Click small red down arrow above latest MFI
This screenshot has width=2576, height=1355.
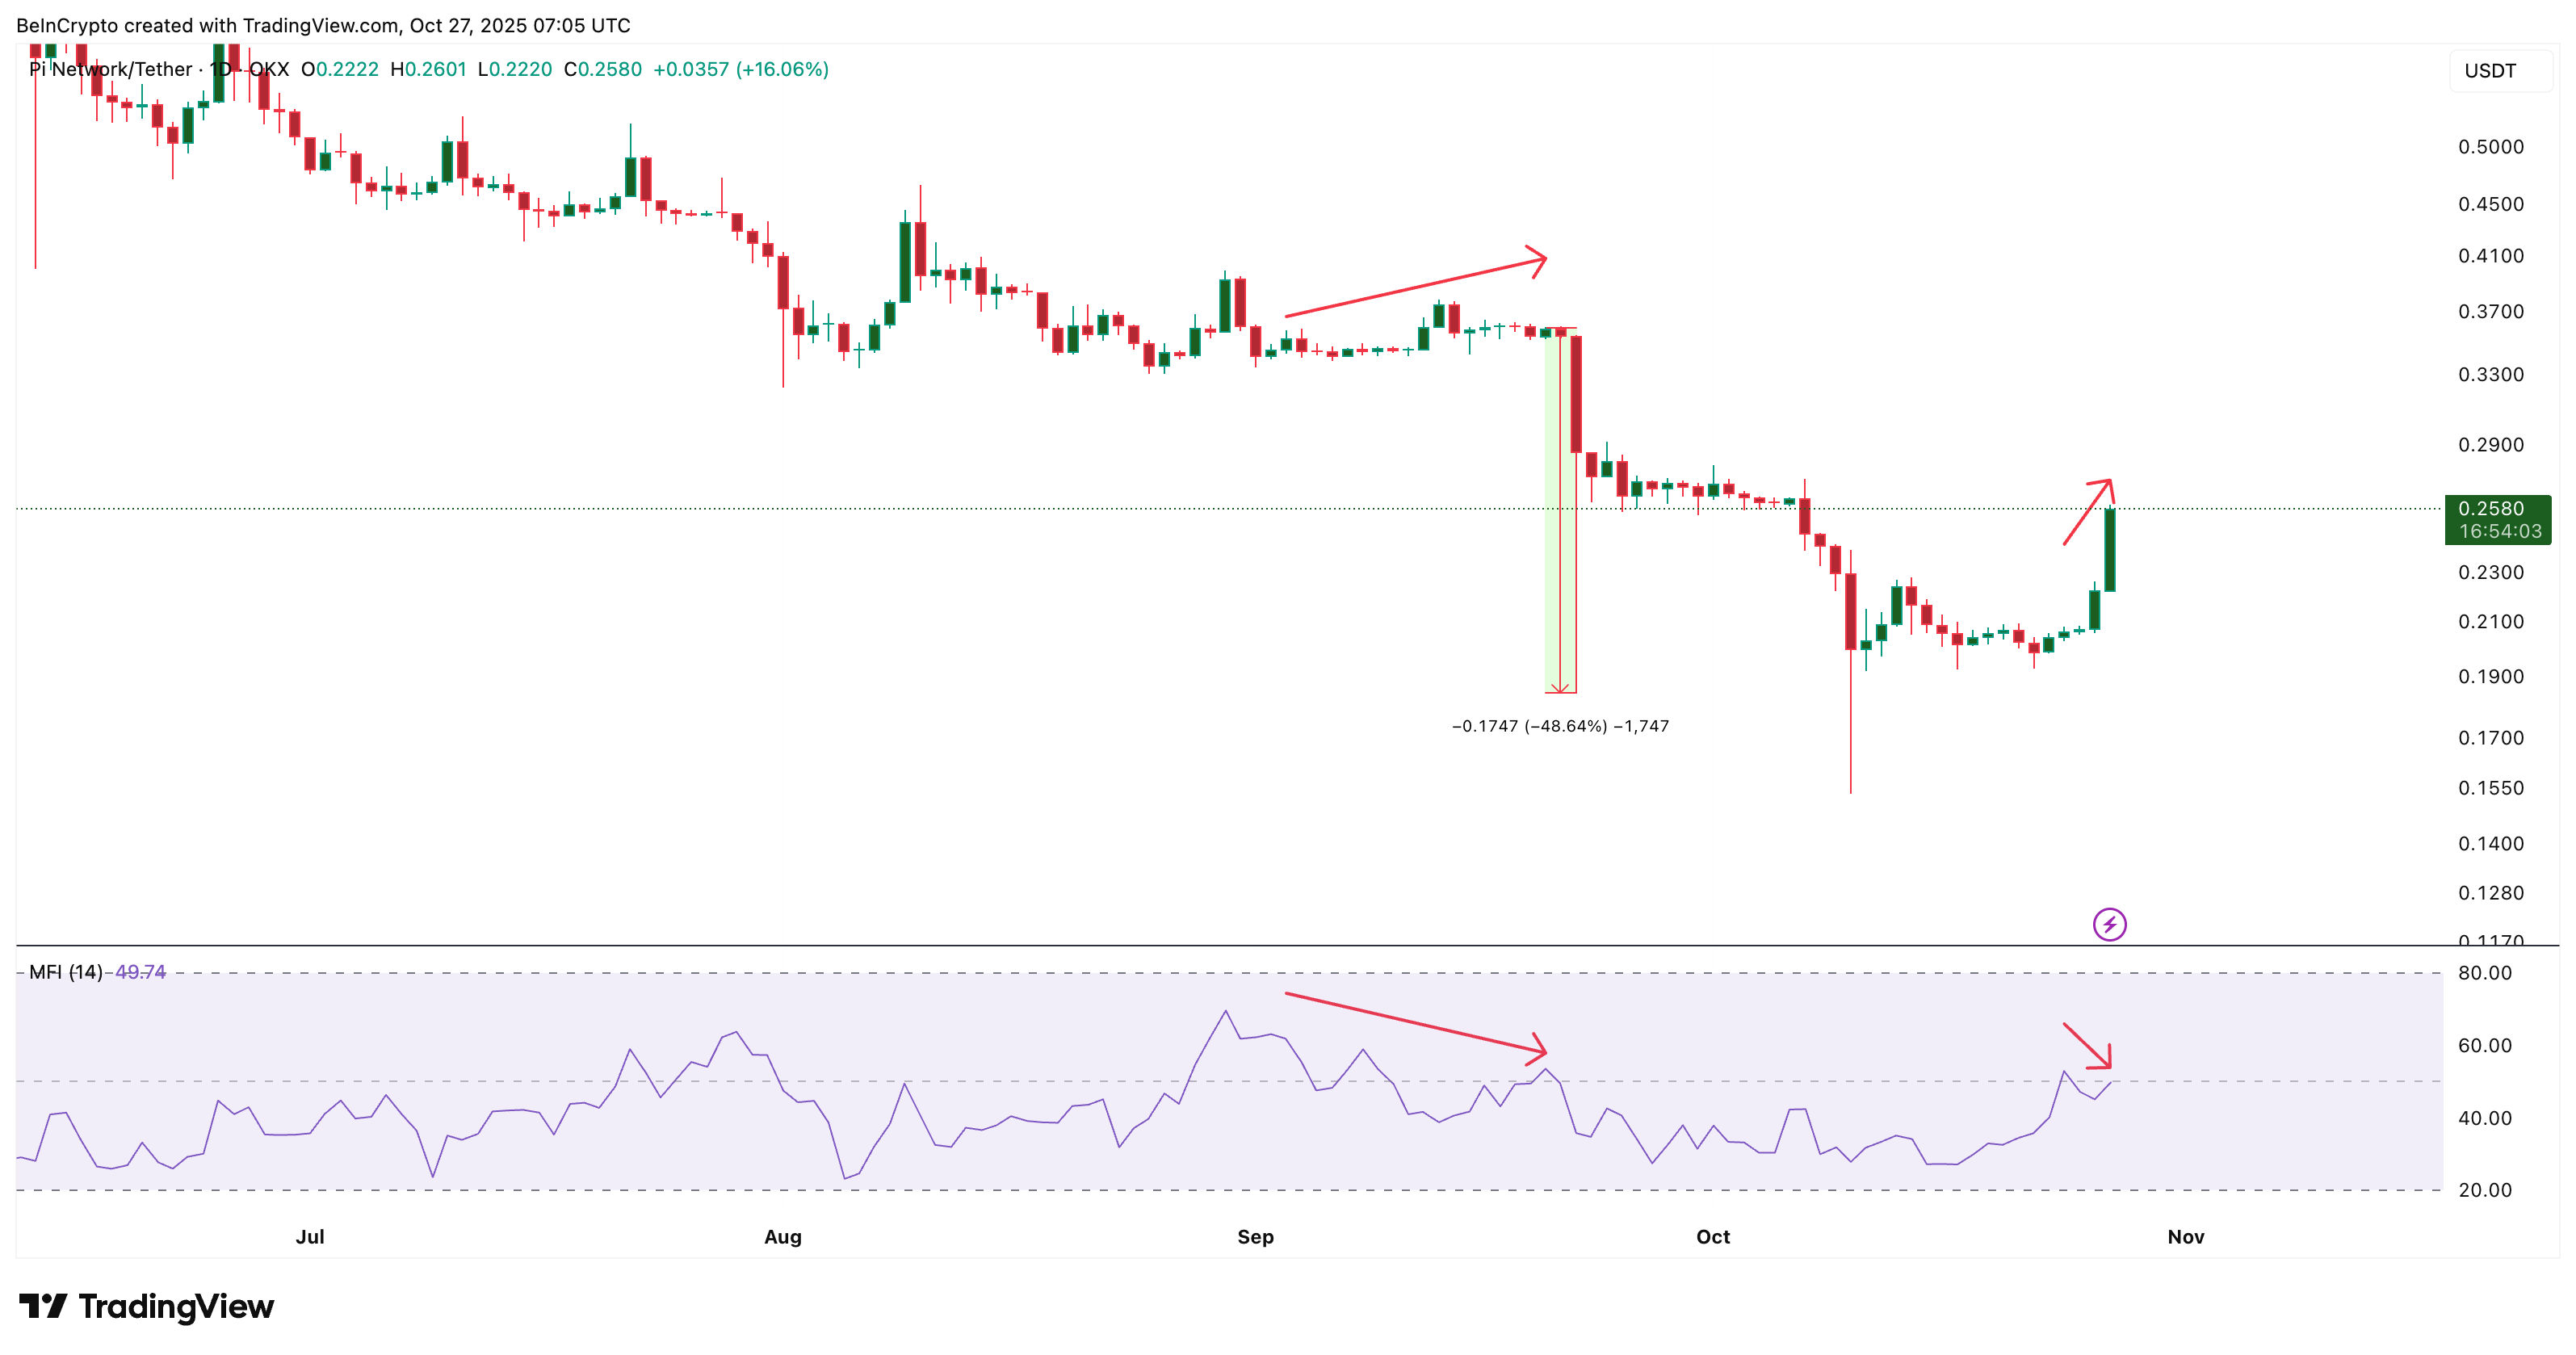[x=2088, y=1046]
